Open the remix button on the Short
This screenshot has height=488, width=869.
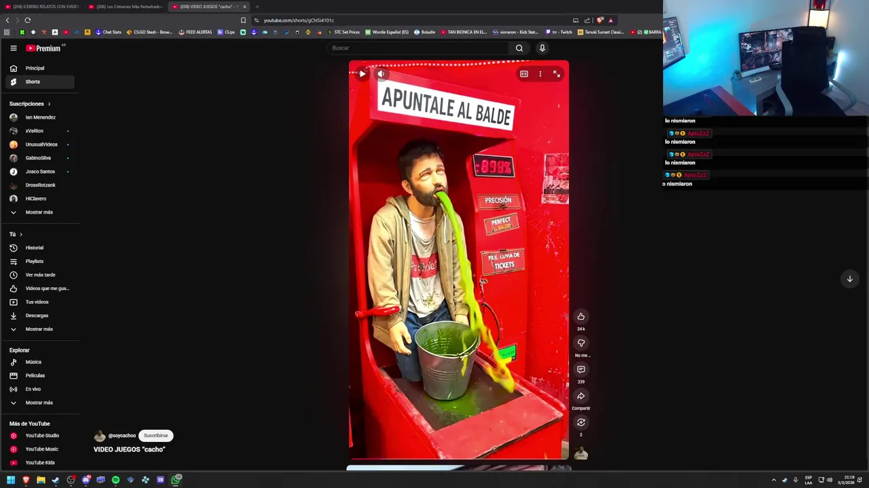581,422
